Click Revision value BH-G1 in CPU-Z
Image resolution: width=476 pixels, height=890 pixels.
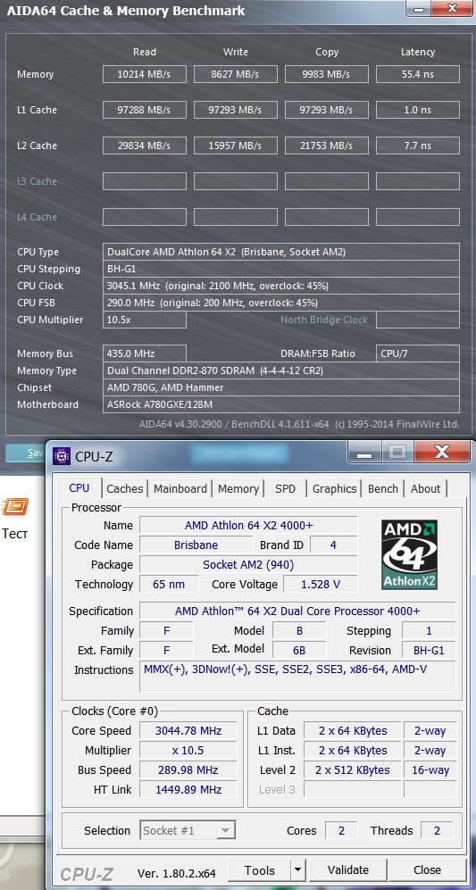[x=429, y=651]
